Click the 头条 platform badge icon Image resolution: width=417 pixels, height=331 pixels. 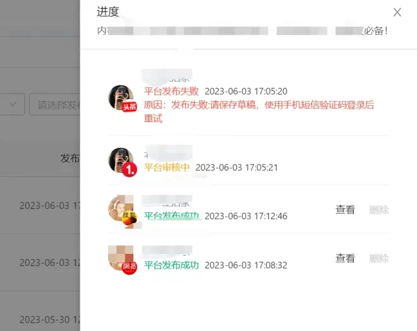tap(130, 107)
